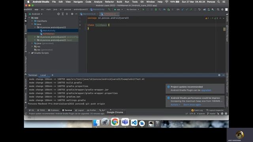
Task: Run the app with green play button
Action: pos(143,9)
